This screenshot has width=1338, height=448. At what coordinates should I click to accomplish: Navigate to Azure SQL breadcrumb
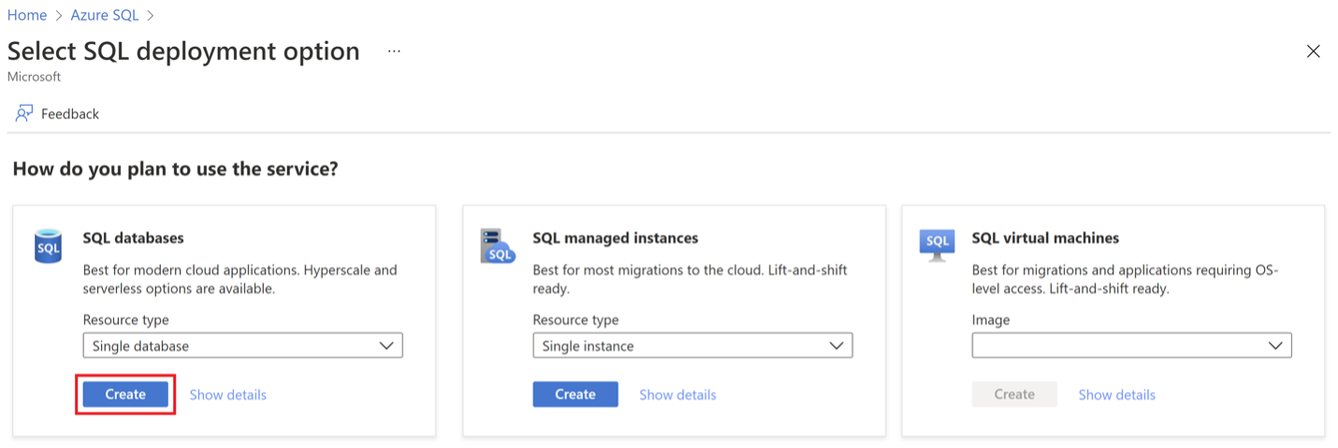106,15
